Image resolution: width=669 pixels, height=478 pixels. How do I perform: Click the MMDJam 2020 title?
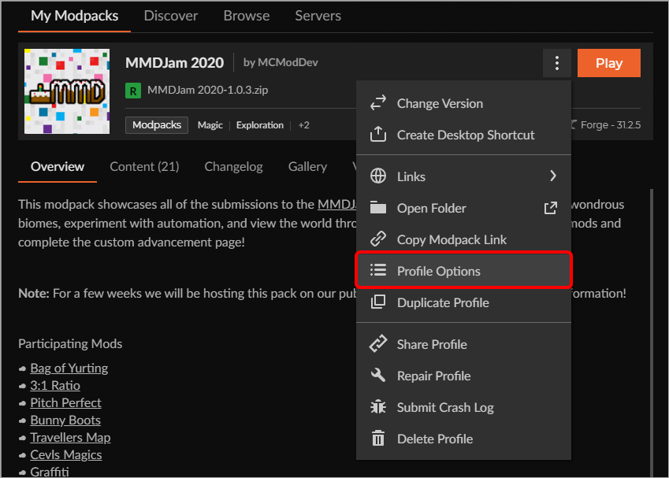click(x=174, y=63)
